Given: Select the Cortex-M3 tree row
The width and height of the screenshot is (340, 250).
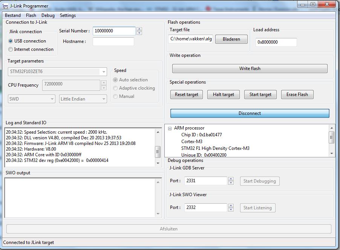Looking at the screenshot, I should [x=192, y=142].
